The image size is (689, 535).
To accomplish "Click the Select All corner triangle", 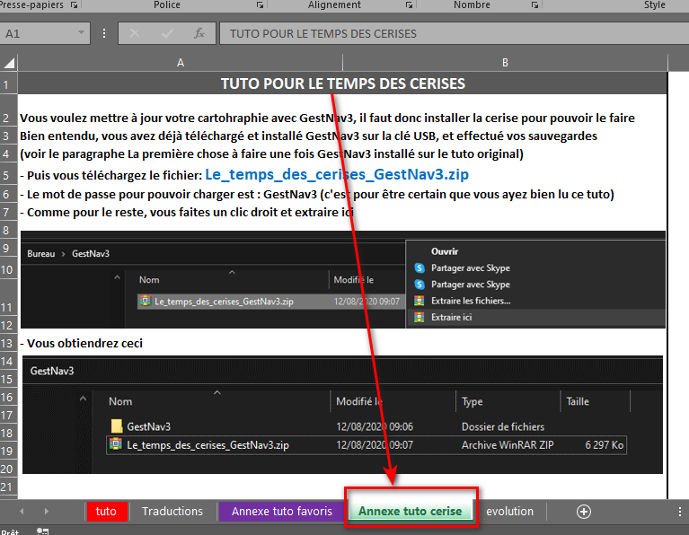I will coord(9,63).
